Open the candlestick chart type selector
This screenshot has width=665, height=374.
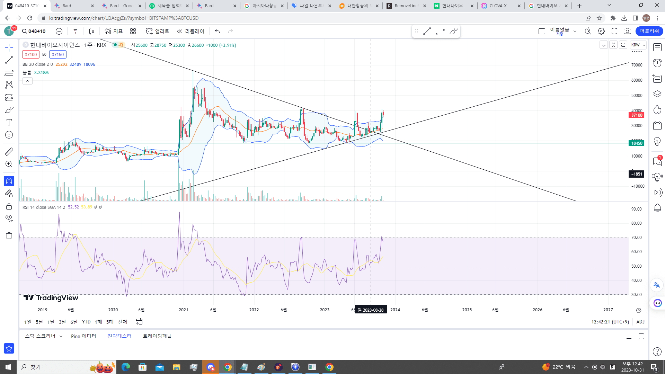point(91,31)
